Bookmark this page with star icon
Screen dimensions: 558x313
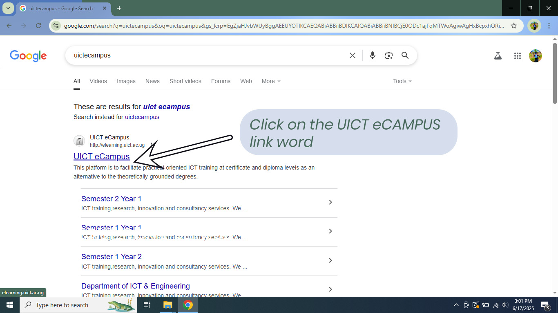(514, 26)
